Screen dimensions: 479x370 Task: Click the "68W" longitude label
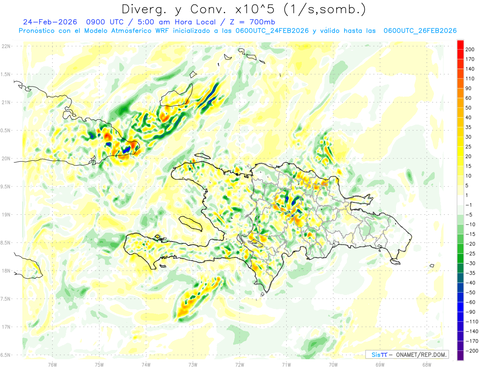coord(427,364)
